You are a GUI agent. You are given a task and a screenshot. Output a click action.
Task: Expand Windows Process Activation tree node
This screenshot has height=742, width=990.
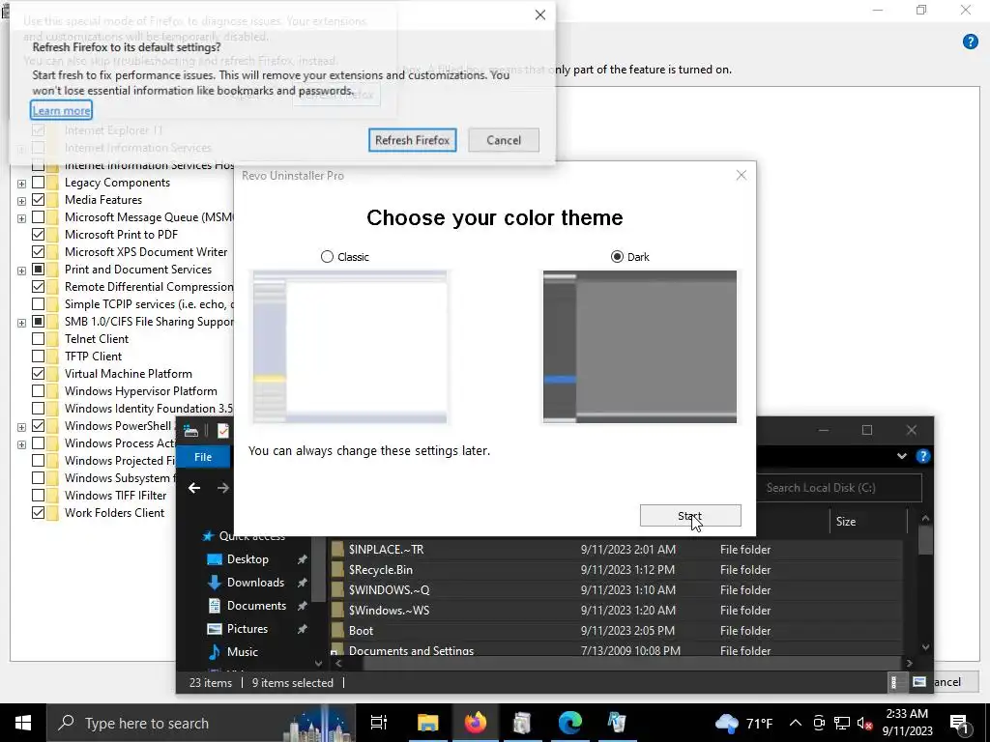21,444
